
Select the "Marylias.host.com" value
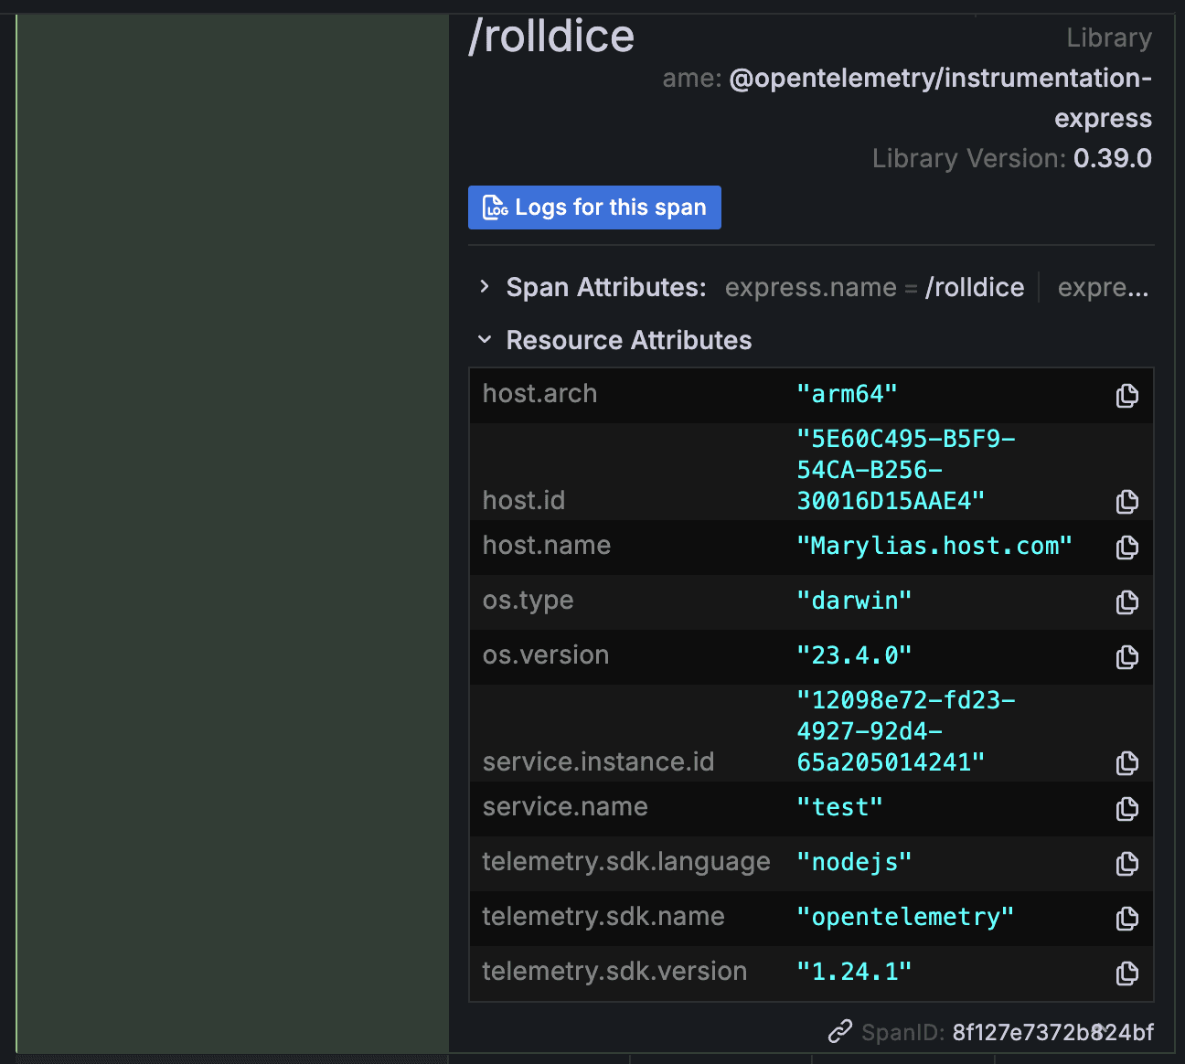point(934,546)
